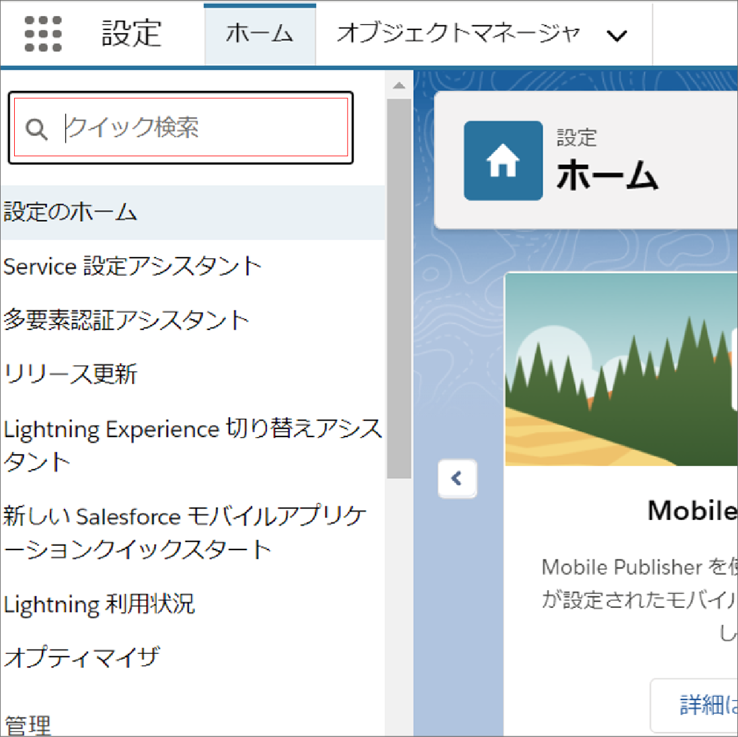Screen dimensions: 738x737
Task: Open the オブジェクトマネージャ tab
Action: pos(459,33)
